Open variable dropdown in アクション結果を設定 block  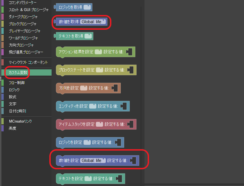coord(98,52)
